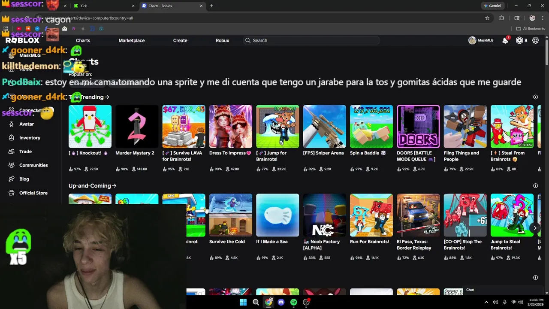Open the Survive the Cold thumbnail
This screenshot has width=549, height=309.
pos(231,215)
